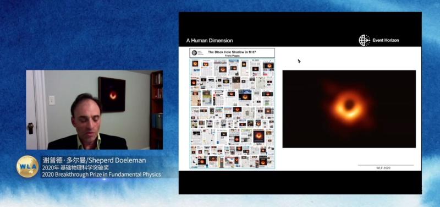Click the mouse cursor arrow on the slide
This screenshot has height=207, width=440.
click(299, 61)
